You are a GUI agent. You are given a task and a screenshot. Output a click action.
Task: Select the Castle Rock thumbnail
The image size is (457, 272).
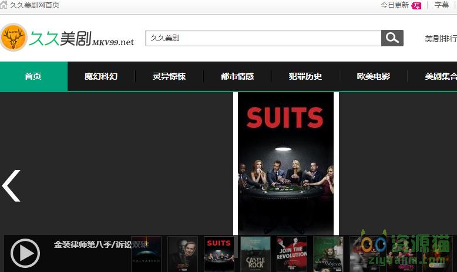(256, 254)
